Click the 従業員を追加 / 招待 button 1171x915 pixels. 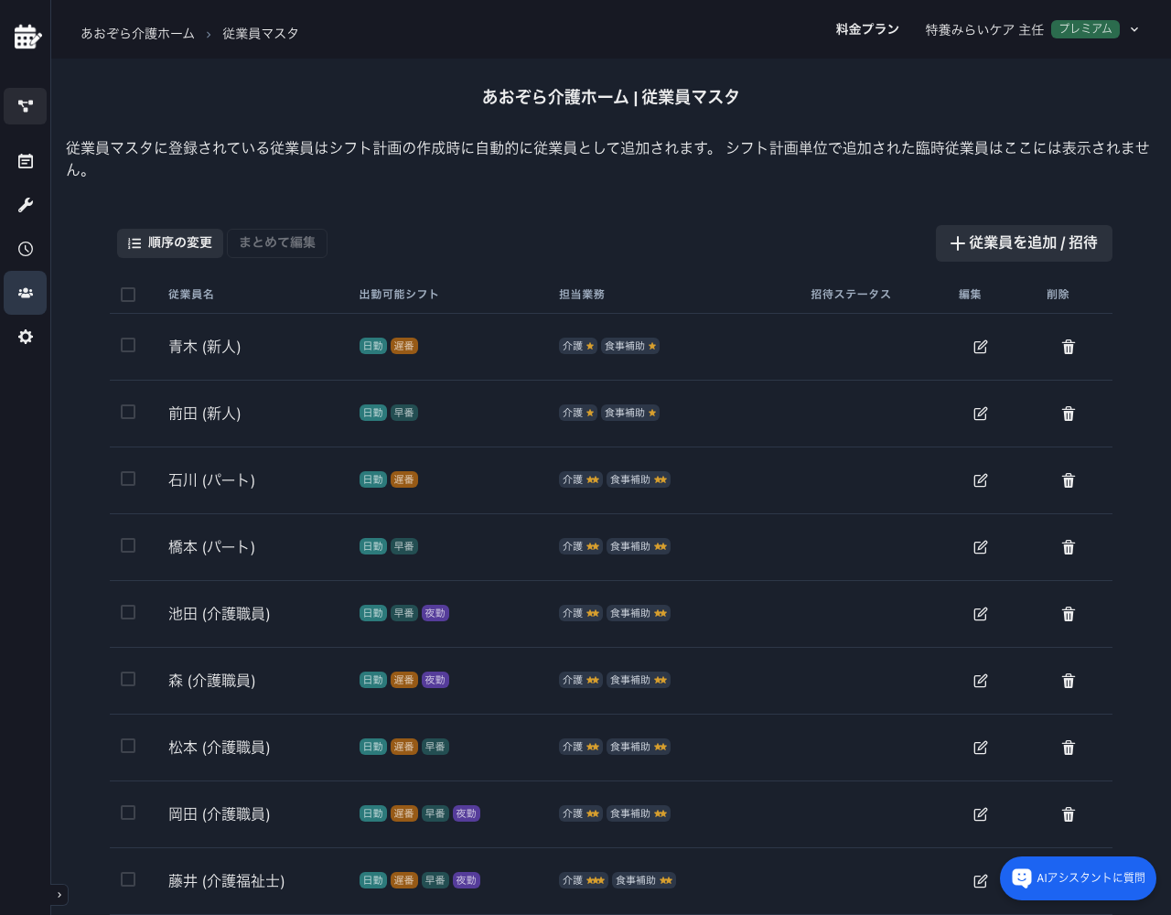click(x=1024, y=243)
